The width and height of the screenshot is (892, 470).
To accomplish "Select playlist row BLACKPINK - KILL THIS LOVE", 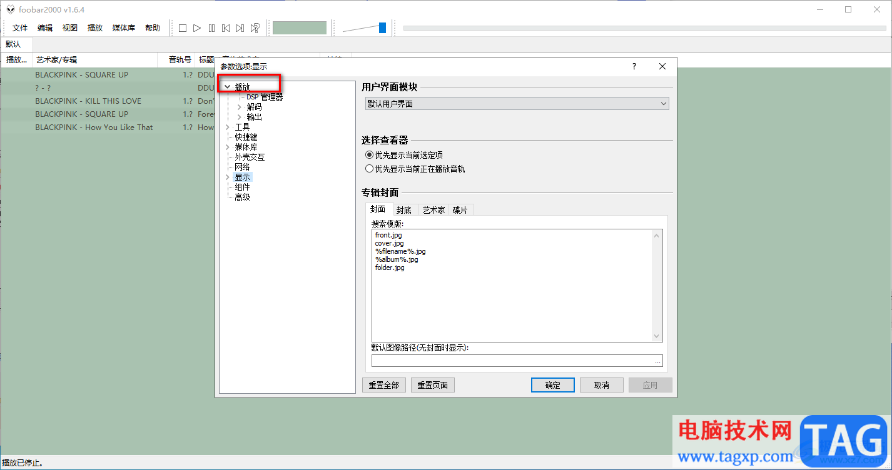I will click(108, 101).
